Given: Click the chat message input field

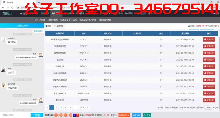Looking at the screenshot, I should pos(16,115).
